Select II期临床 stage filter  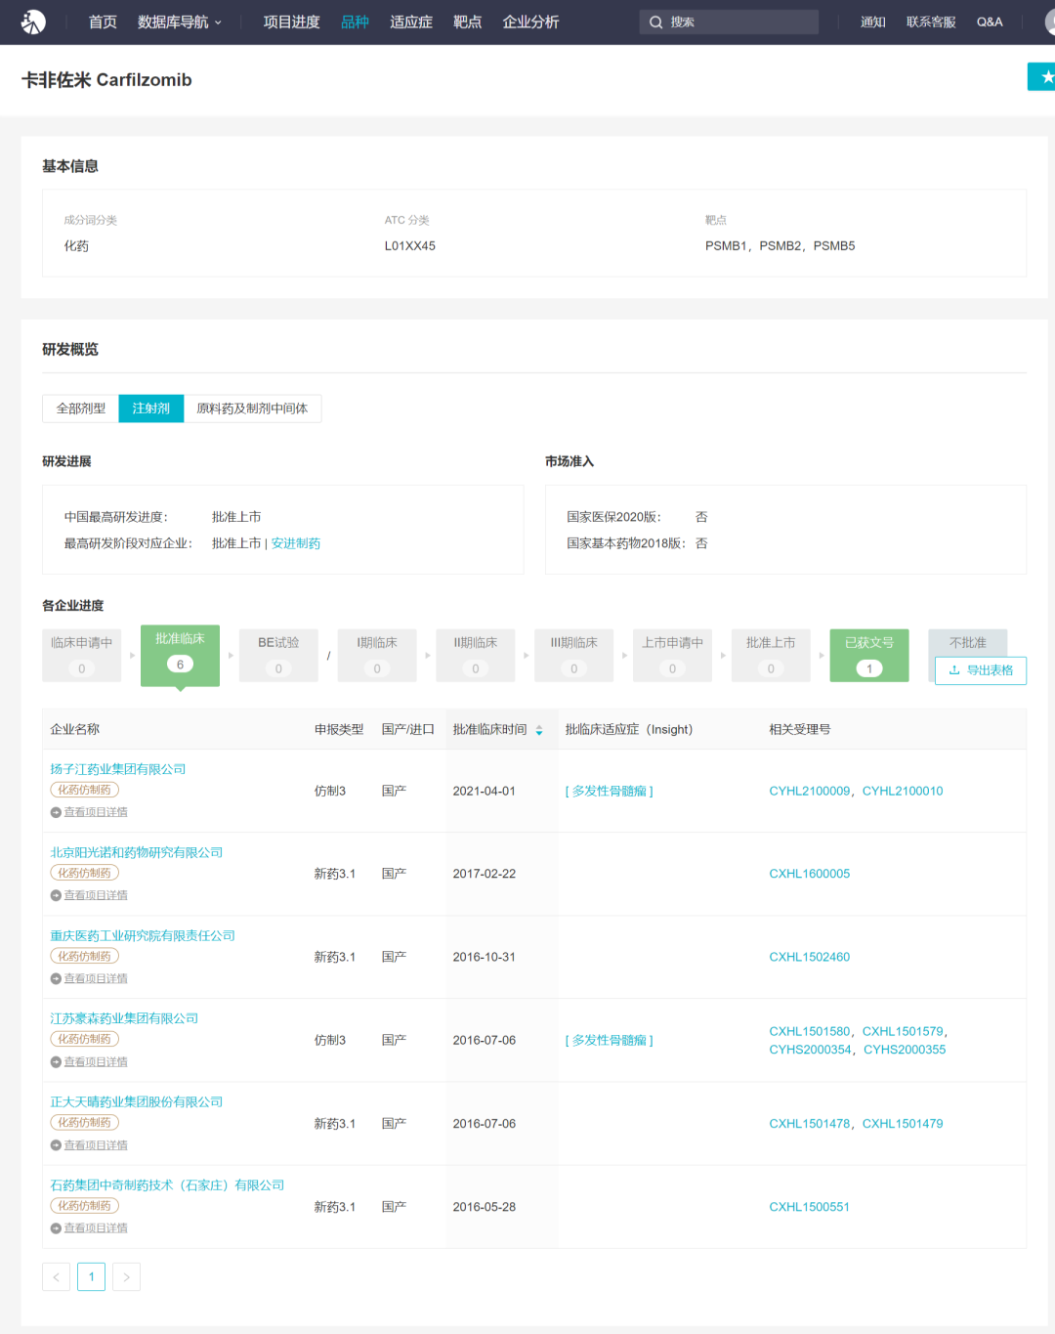tap(476, 655)
